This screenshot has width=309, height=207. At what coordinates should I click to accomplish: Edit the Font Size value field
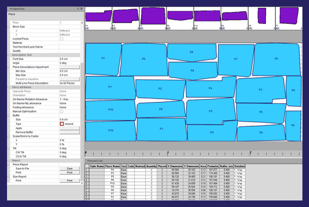(69, 59)
